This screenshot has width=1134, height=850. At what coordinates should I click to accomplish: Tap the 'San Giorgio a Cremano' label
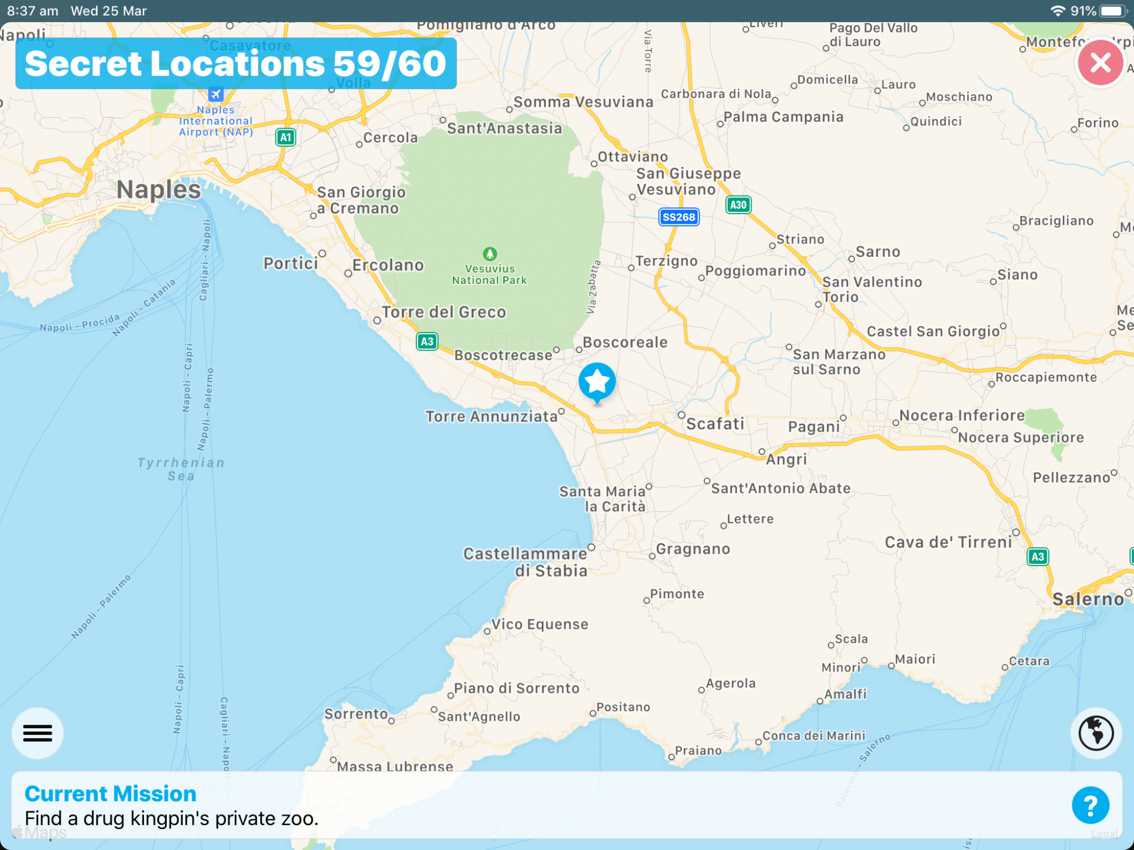click(361, 200)
